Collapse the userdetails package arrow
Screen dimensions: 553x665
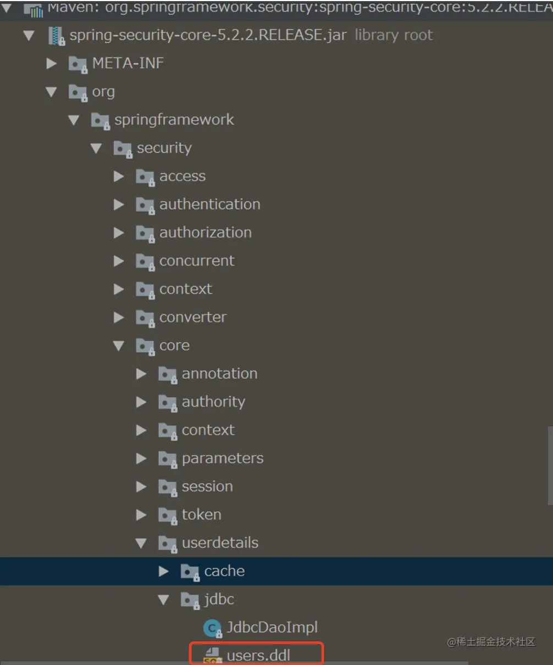coord(141,544)
